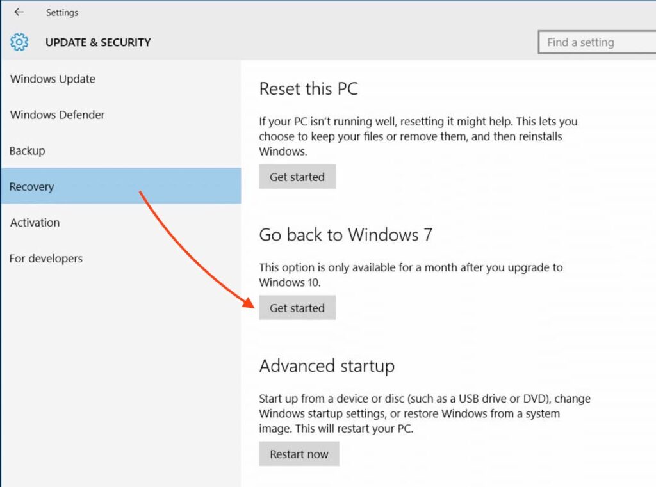Click the Go back to Windows 7 heading

pos(345,234)
